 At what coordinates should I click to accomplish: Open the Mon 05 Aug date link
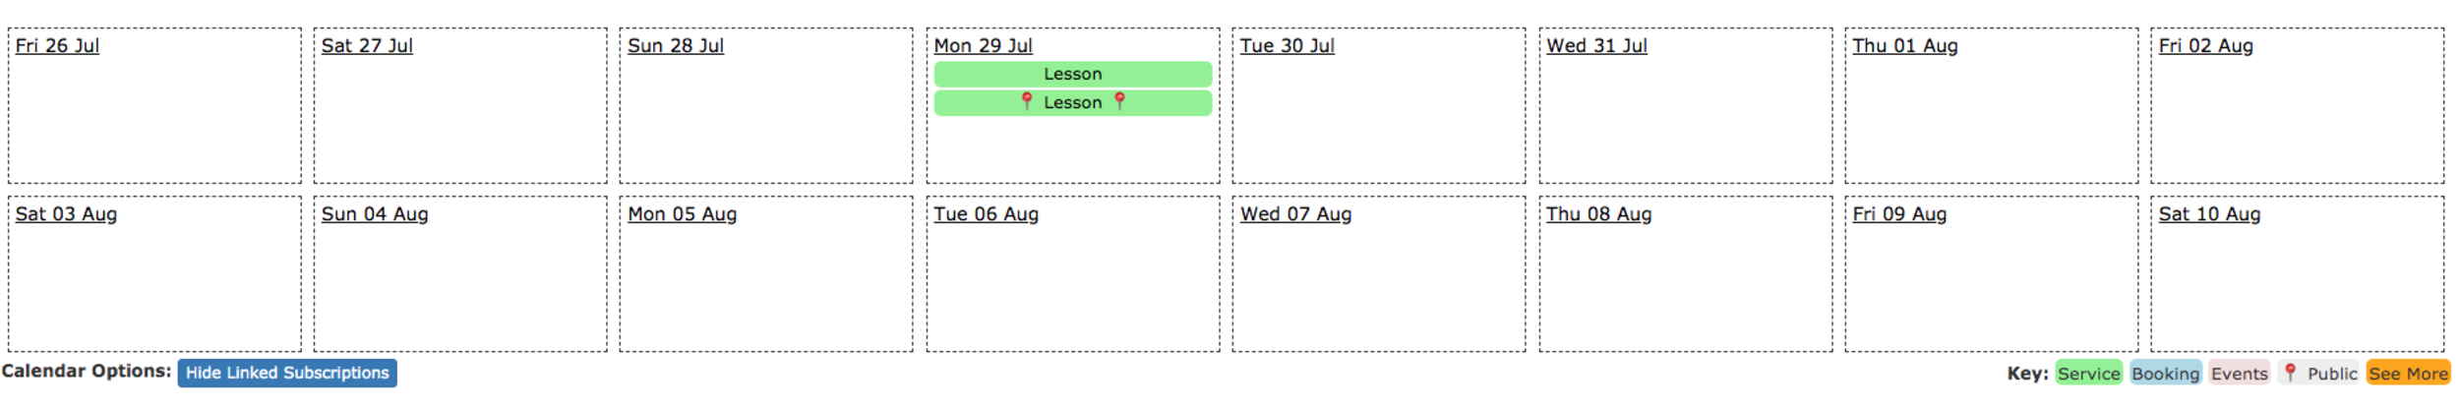[x=682, y=213]
